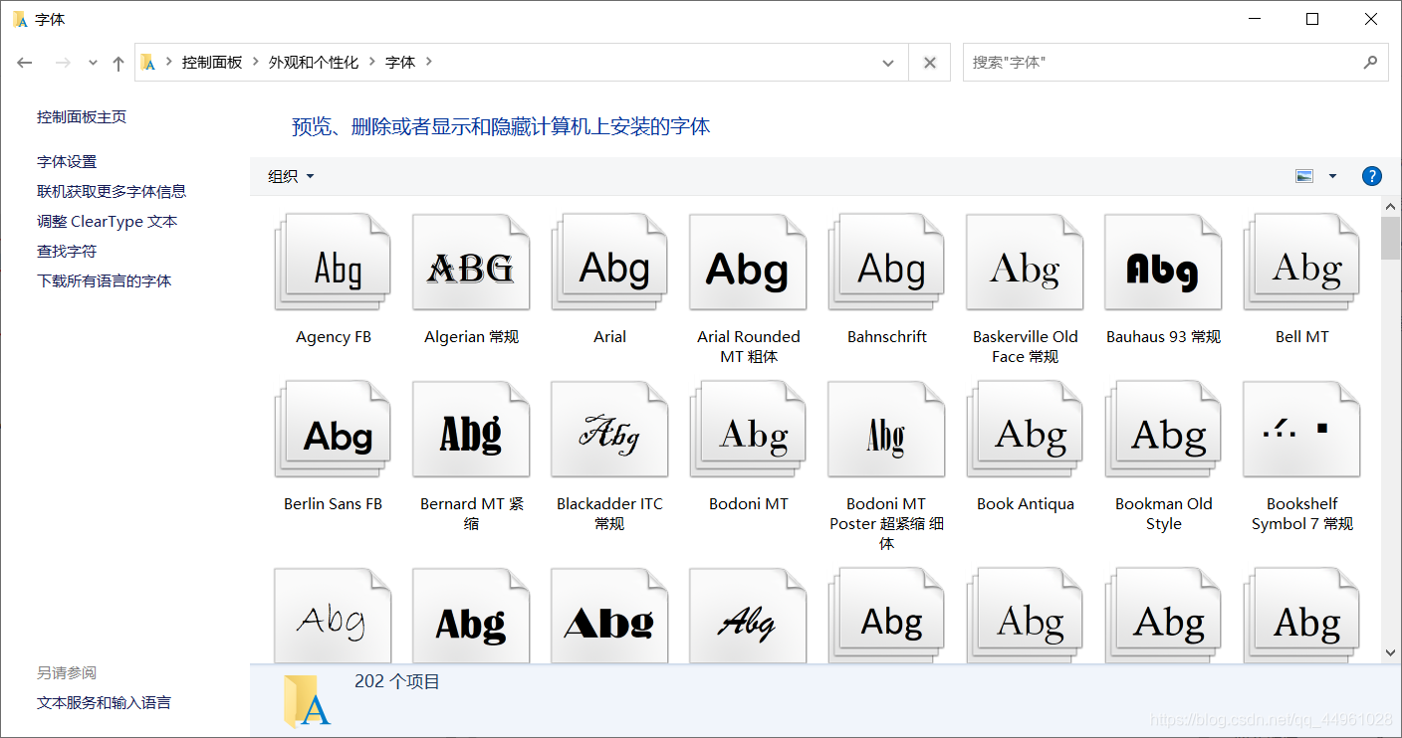The height and width of the screenshot is (738, 1402).
Task: Select the Bauhaus 93 常规 font icon
Action: 1163,262
